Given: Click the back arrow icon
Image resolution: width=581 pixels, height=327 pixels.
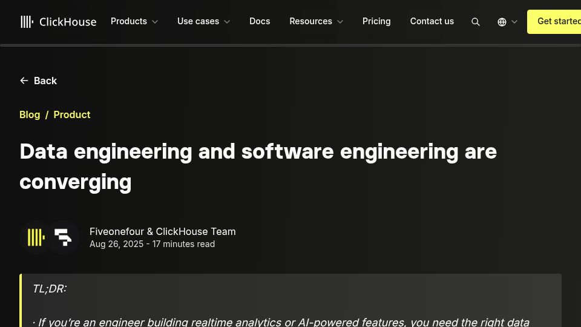Looking at the screenshot, I should tap(24, 81).
